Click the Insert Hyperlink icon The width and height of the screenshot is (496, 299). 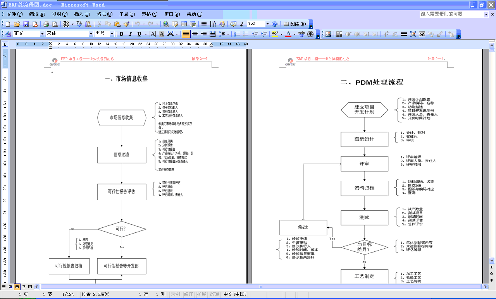[166, 24]
